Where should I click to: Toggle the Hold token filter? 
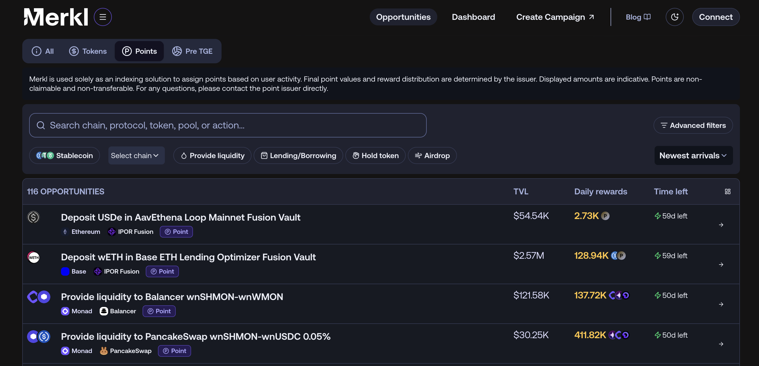[x=375, y=155]
